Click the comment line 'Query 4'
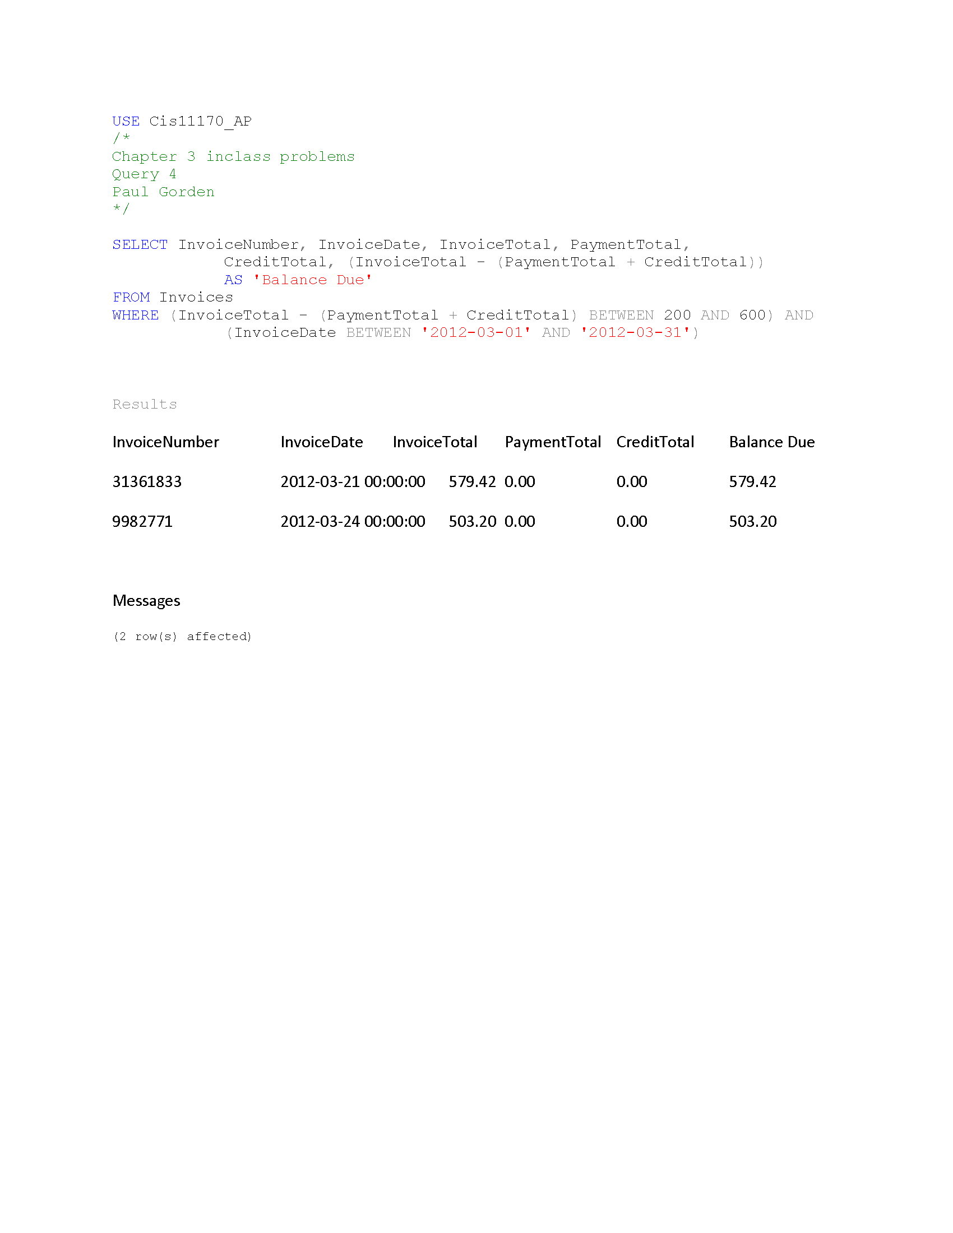 [x=144, y=174]
